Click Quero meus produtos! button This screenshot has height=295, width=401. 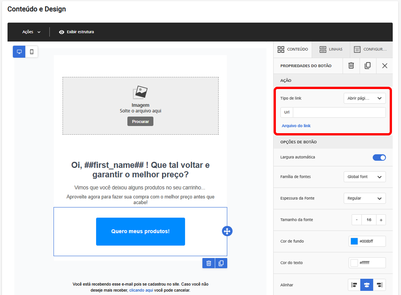[x=141, y=232]
